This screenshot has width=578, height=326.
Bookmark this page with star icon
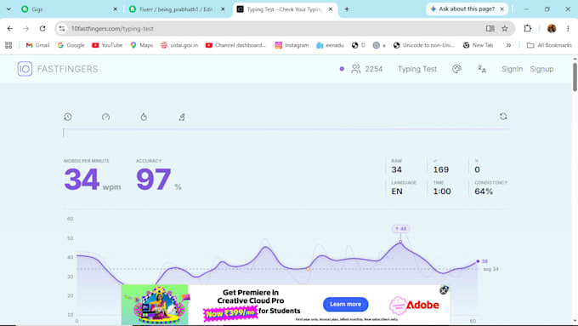click(x=505, y=28)
